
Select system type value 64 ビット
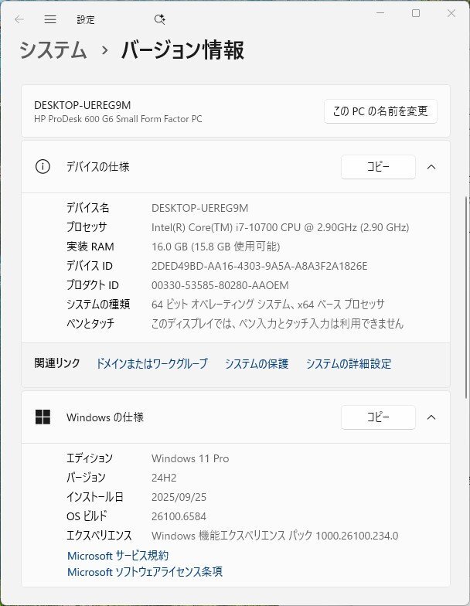pos(267,305)
